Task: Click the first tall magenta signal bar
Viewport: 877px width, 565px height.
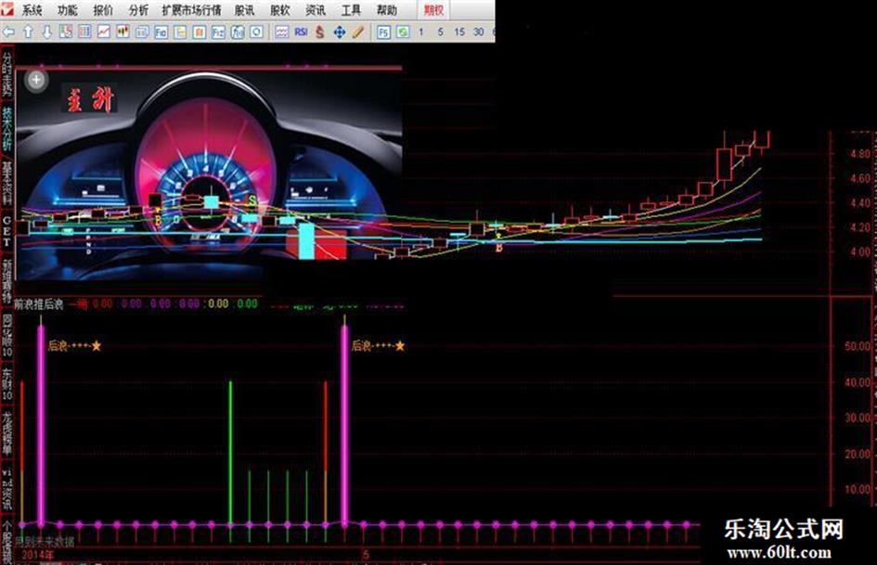Action: 41,425
